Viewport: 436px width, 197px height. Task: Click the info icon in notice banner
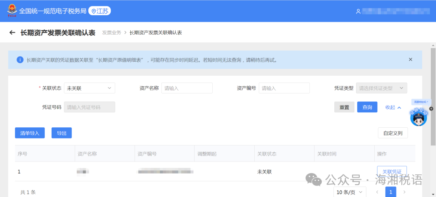pyautogui.click(x=20, y=60)
